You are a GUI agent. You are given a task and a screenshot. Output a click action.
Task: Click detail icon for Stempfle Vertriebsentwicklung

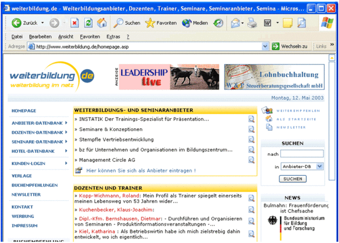point(251,139)
